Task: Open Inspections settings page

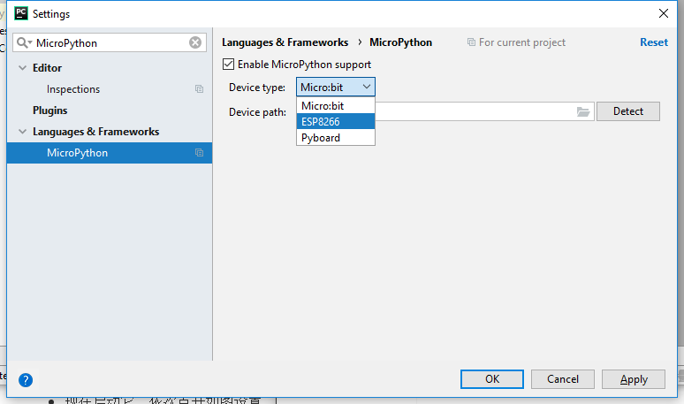Action: (73, 89)
